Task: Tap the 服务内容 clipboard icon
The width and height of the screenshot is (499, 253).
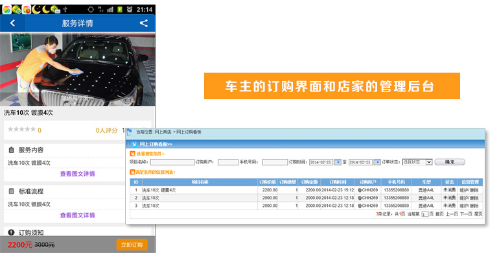Action: pos(11,150)
